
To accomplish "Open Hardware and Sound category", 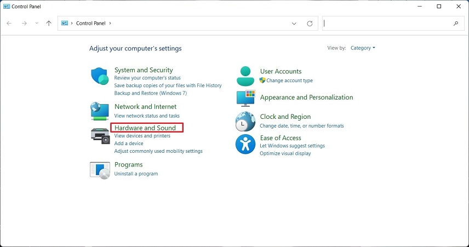I will point(145,128).
